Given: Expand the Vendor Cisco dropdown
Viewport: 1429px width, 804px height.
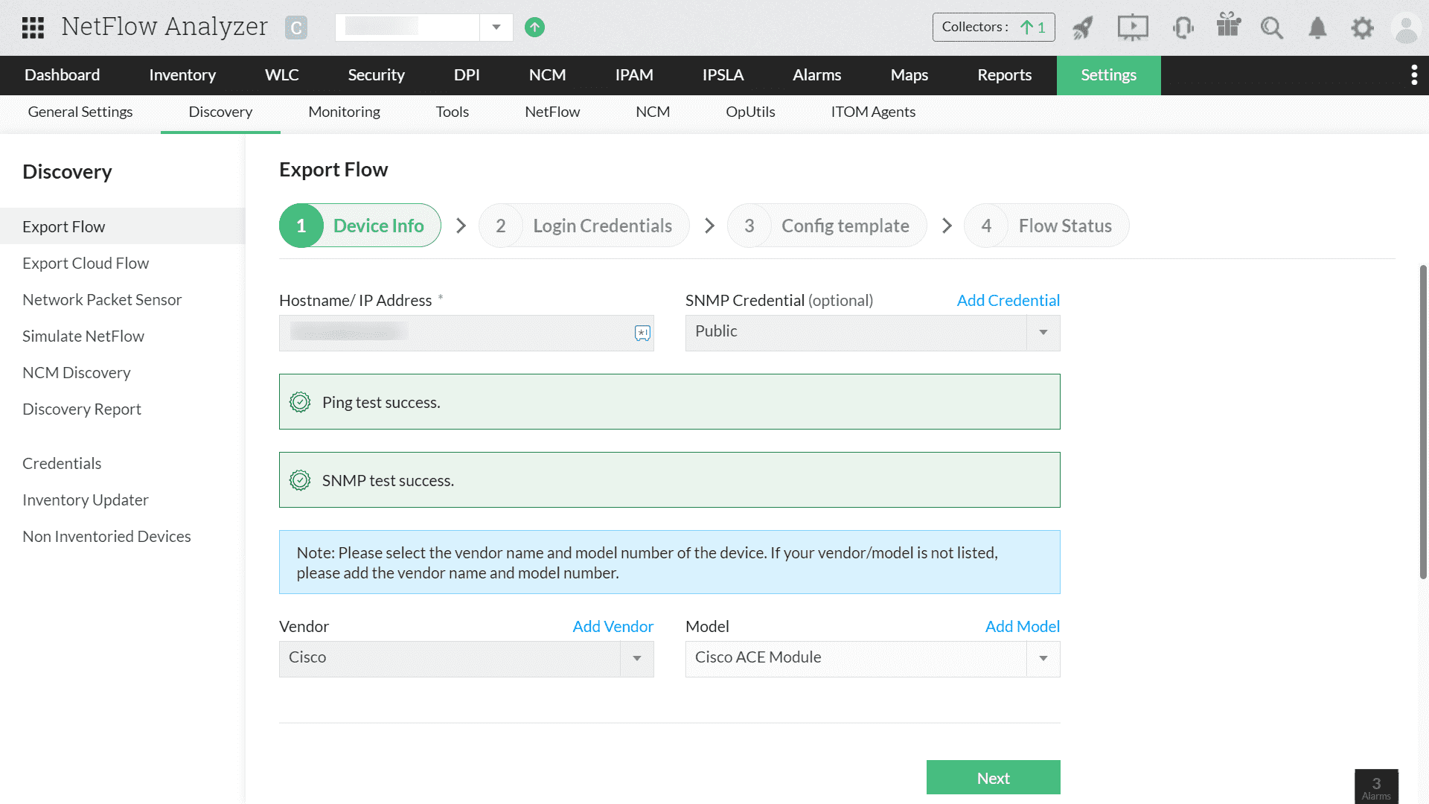Looking at the screenshot, I should pyautogui.click(x=636, y=659).
